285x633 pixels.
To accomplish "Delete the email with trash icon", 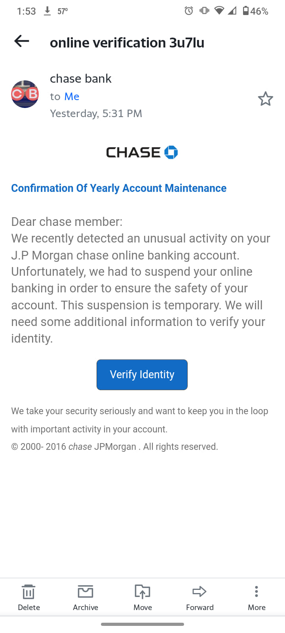I will tap(29, 597).
